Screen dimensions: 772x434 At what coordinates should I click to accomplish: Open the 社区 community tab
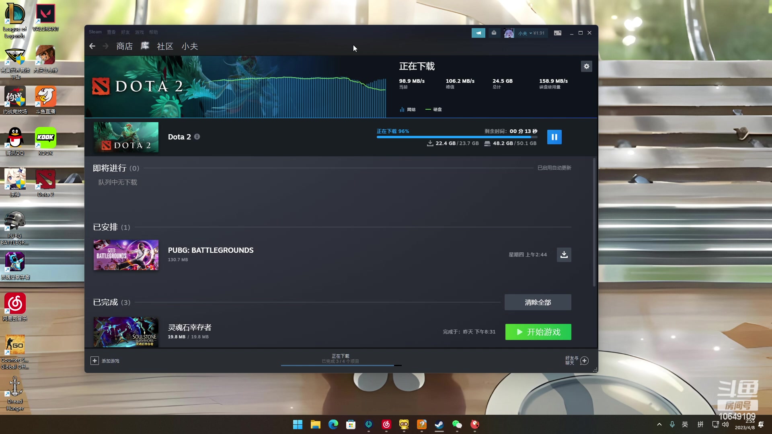point(165,46)
